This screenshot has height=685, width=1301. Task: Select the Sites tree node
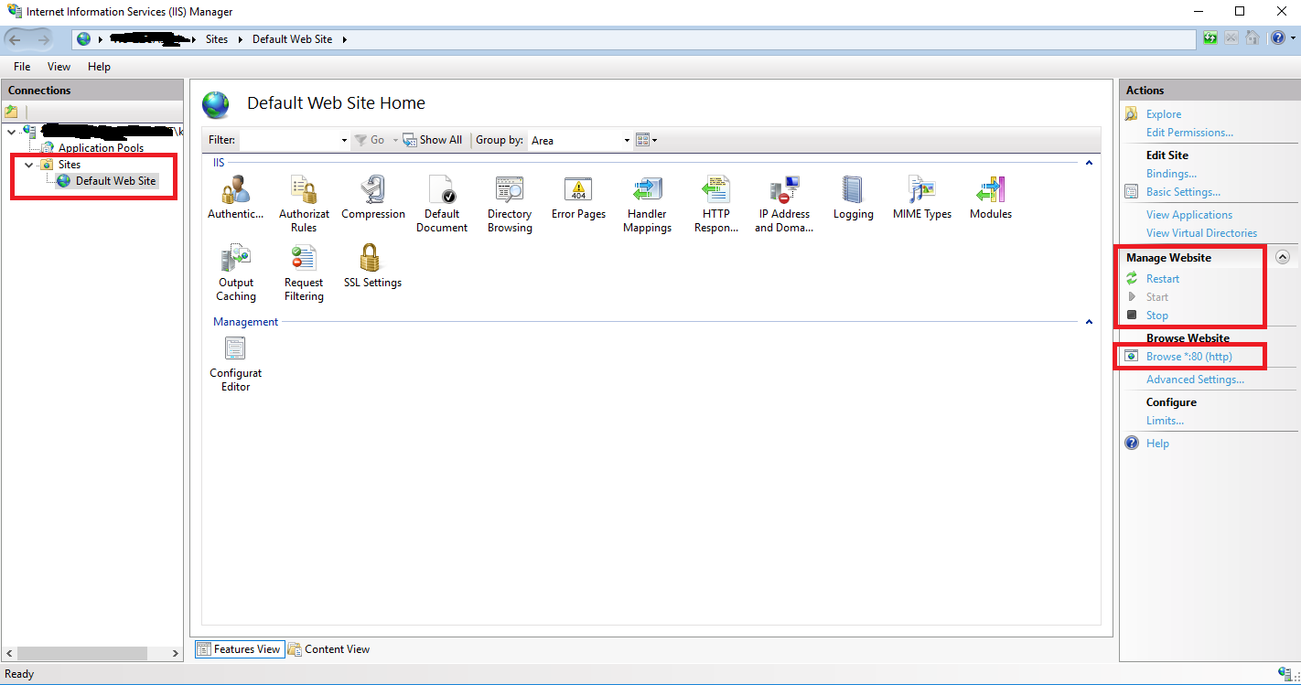[70, 165]
